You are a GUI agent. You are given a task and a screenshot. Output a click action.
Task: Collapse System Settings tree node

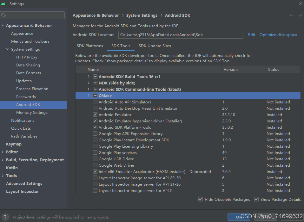pos(8,49)
